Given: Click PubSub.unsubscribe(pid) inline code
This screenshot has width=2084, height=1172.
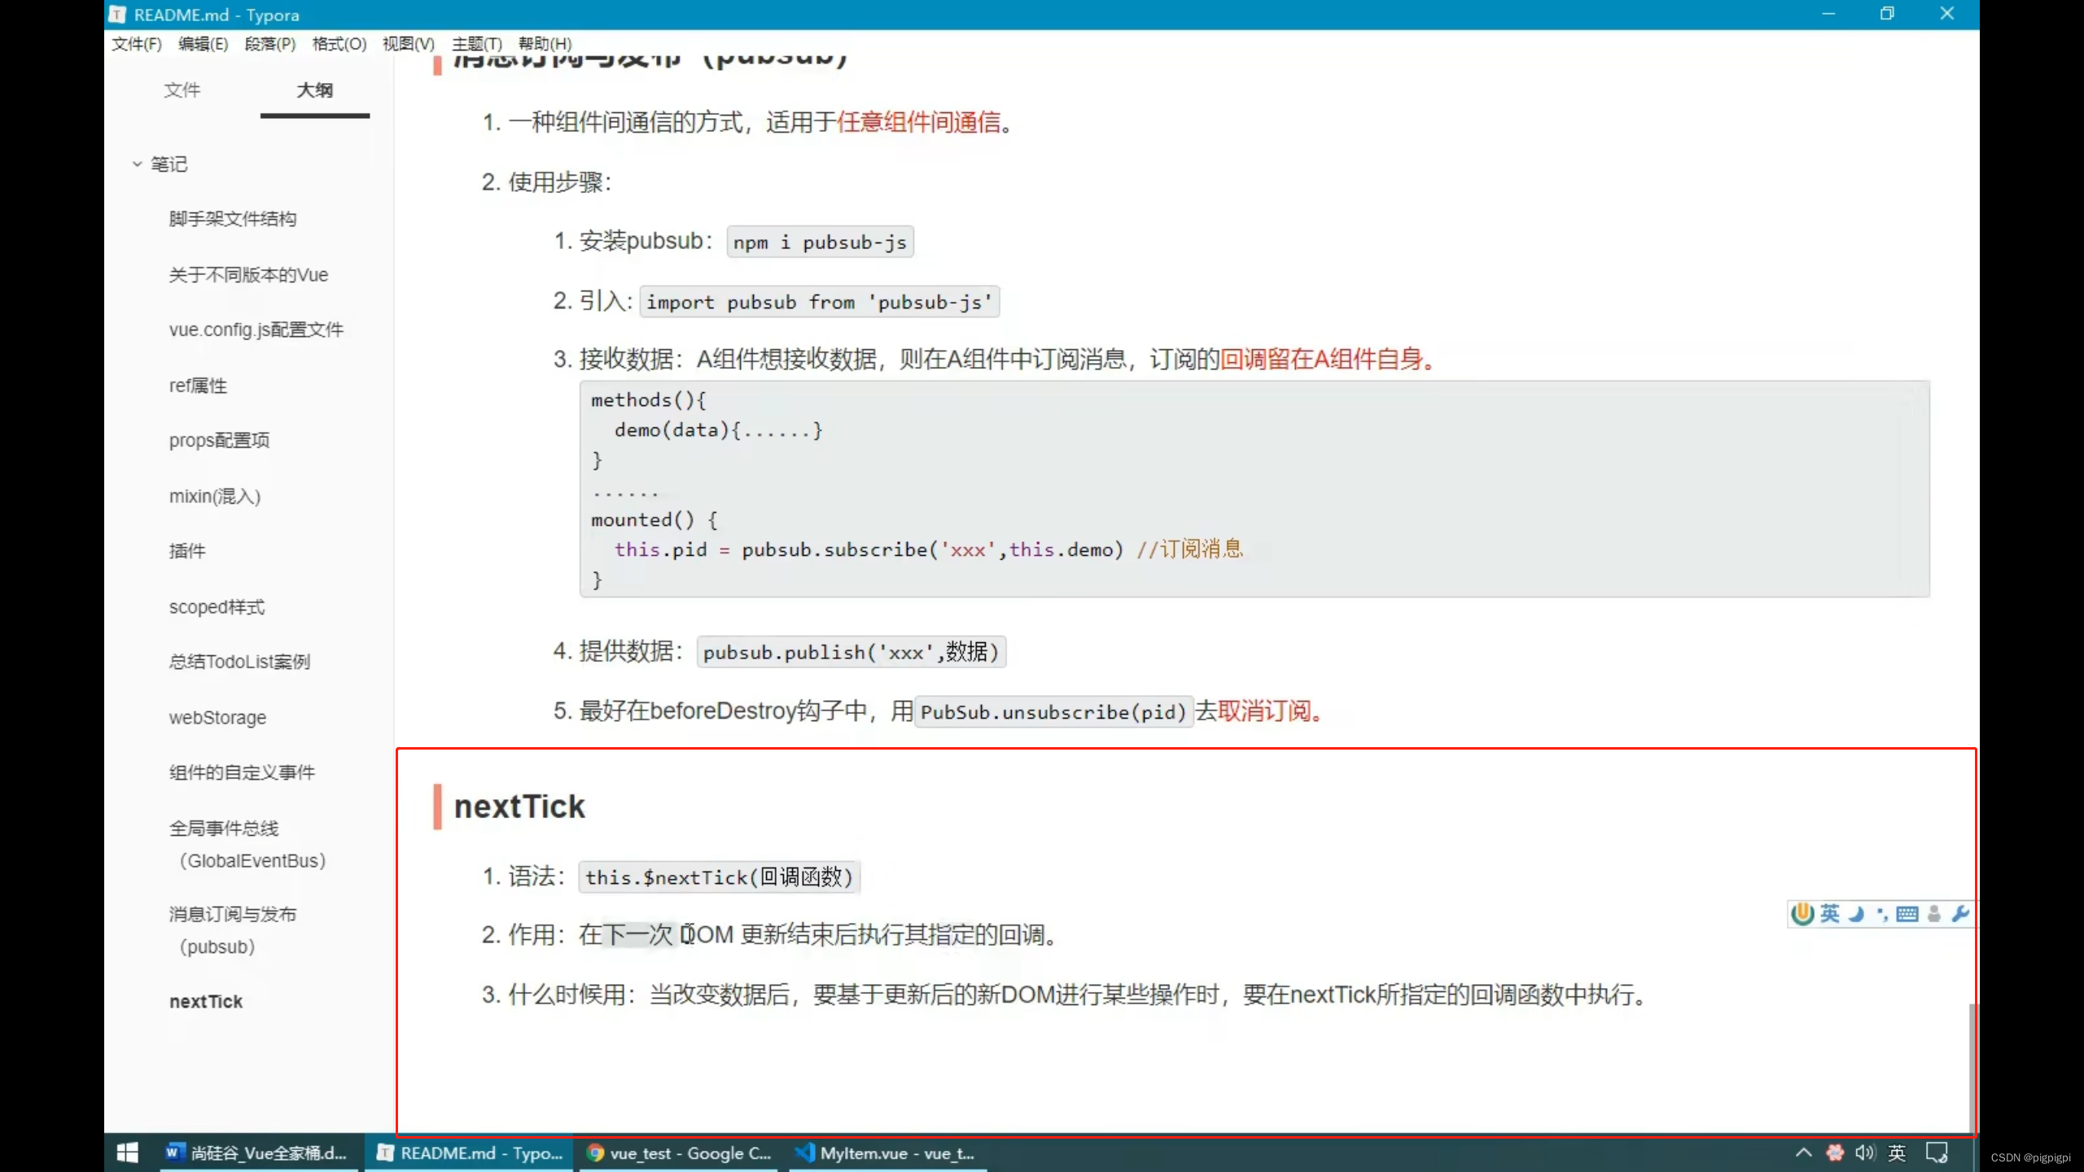Looking at the screenshot, I should coord(1053,712).
